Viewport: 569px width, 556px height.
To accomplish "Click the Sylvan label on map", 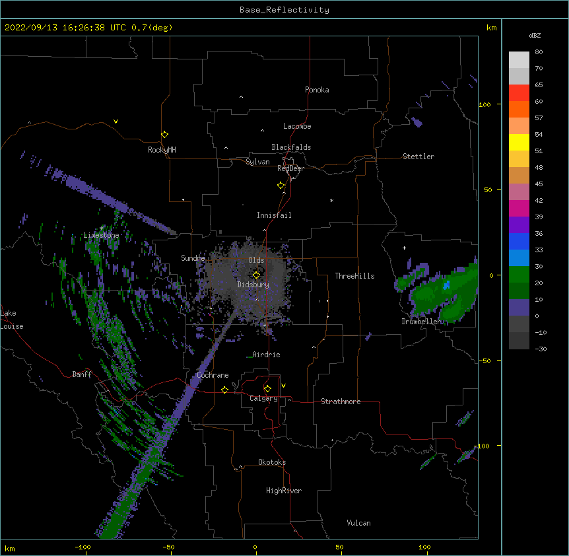I will 257,162.
